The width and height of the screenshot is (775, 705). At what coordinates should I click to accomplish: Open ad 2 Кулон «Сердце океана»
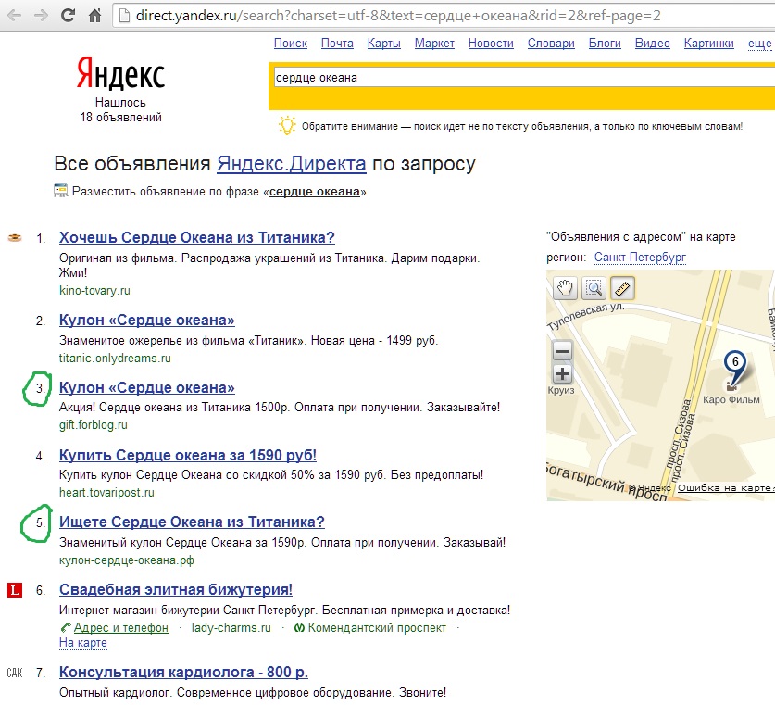(x=147, y=321)
